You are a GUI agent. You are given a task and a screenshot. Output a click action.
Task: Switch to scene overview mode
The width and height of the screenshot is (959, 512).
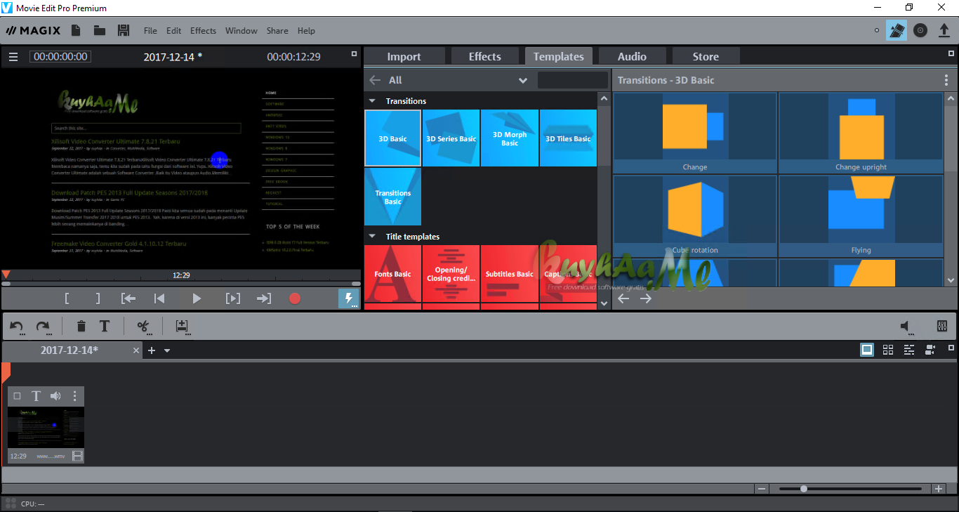(888, 350)
